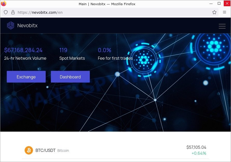Viewport: 231px width, 162px height.
Task: Click the Nevobitx brand name link
Action: (28, 25)
